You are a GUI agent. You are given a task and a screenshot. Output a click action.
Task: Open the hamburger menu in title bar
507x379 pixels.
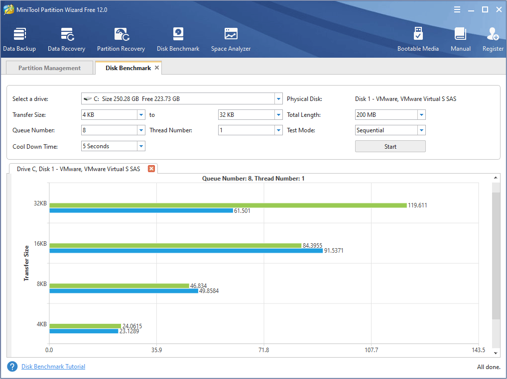[457, 9]
